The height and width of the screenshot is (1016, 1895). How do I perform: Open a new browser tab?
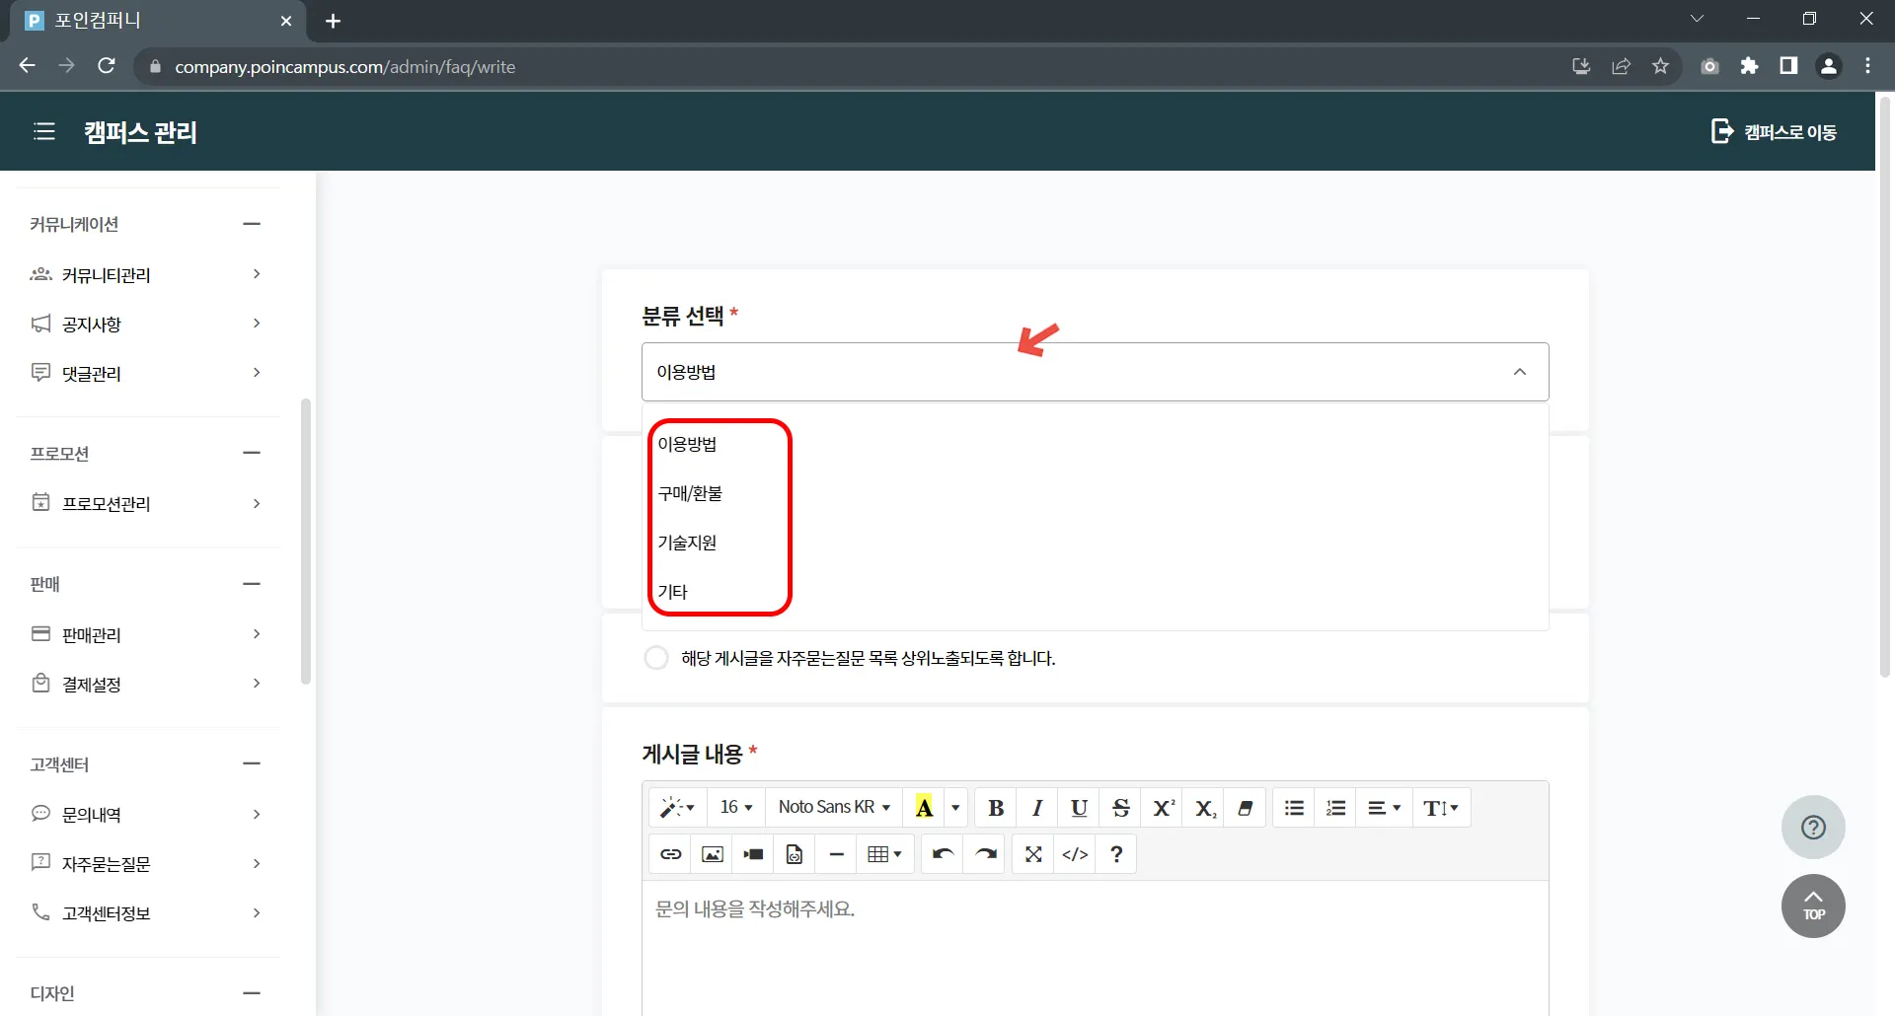coord(333,21)
